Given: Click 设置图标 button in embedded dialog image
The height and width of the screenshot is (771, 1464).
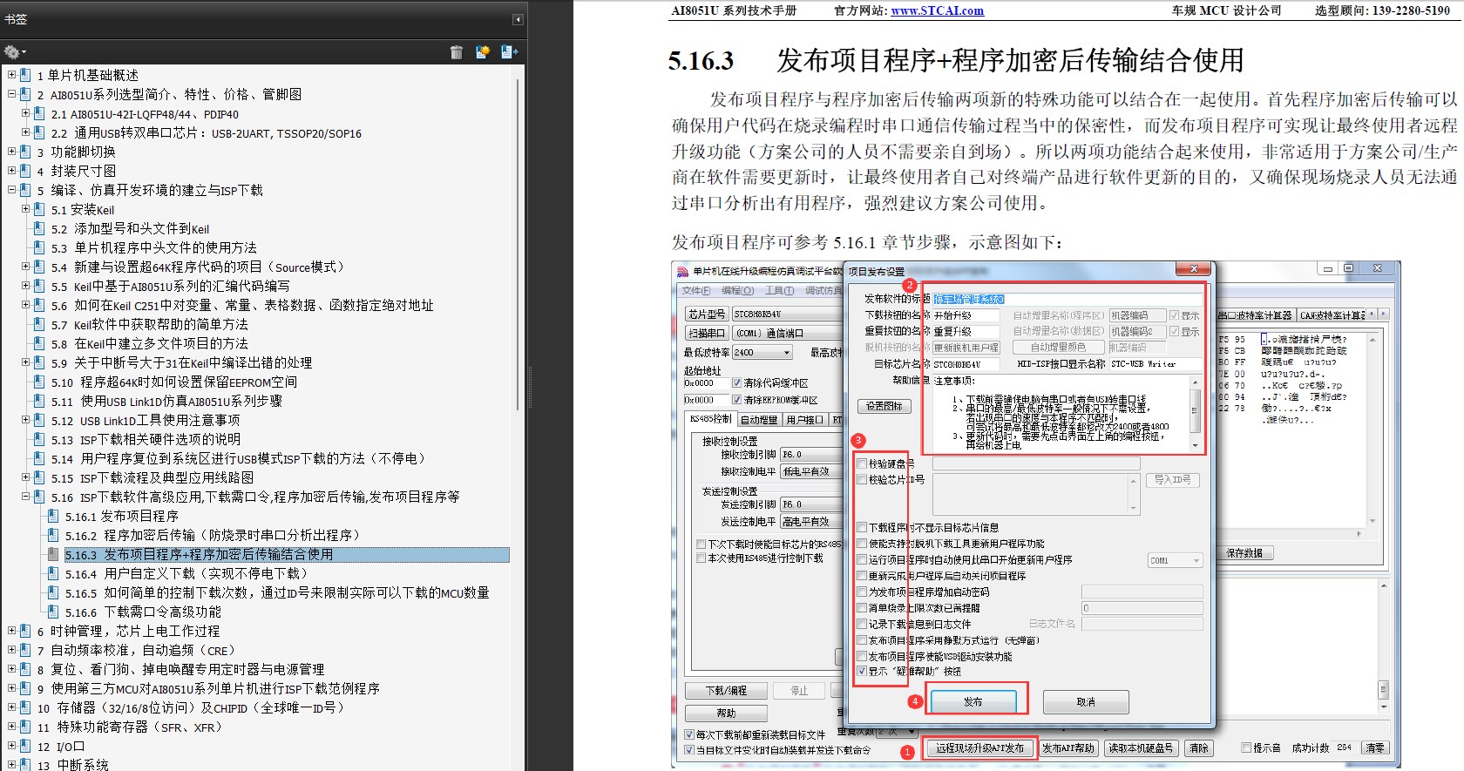Looking at the screenshot, I should (x=884, y=406).
